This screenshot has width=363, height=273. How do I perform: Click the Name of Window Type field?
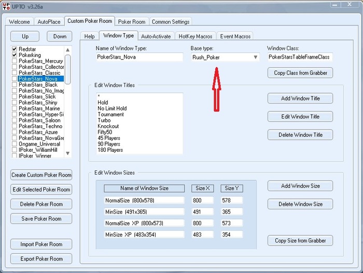pyautogui.click(x=139, y=57)
